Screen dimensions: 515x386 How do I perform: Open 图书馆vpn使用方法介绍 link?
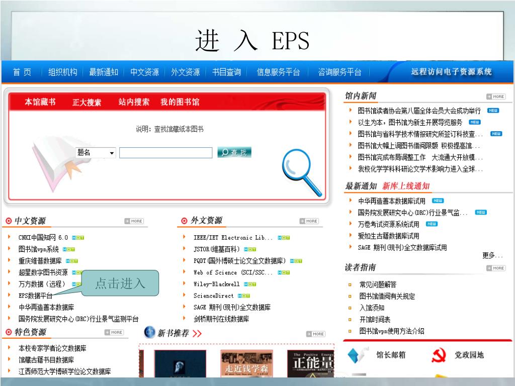pyautogui.click(x=392, y=331)
